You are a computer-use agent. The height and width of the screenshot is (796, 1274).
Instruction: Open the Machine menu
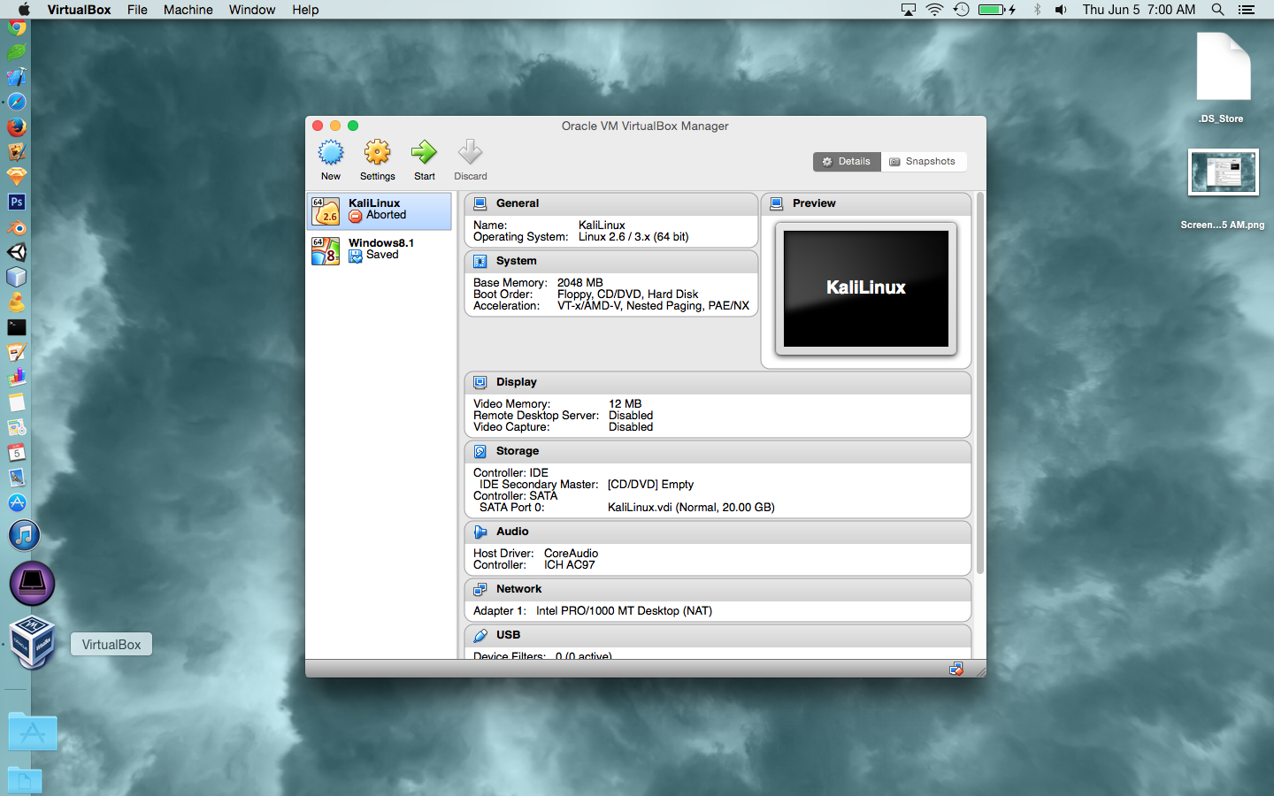188,10
